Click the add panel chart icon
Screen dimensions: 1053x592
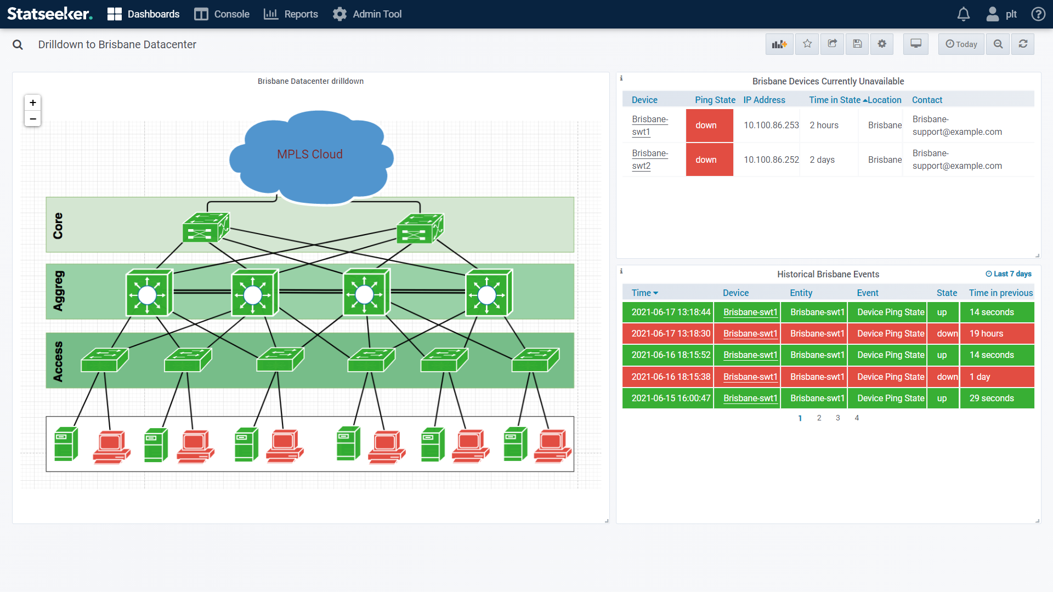(x=779, y=44)
